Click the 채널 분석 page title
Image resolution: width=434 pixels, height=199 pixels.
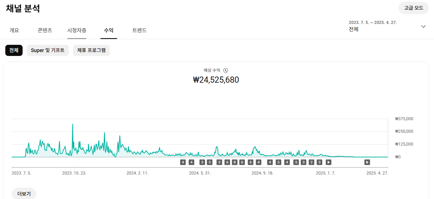pyautogui.click(x=23, y=9)
